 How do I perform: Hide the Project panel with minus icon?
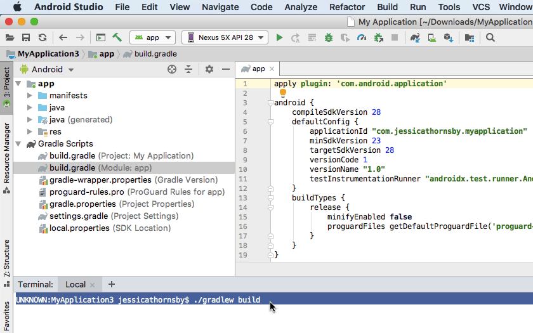(x=226, y=69)
